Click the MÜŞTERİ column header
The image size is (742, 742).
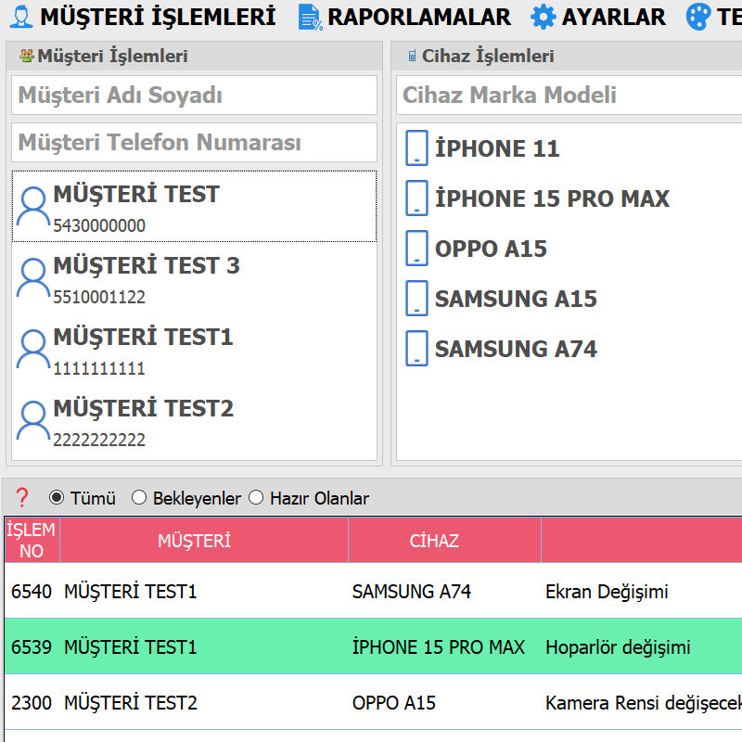194,541
